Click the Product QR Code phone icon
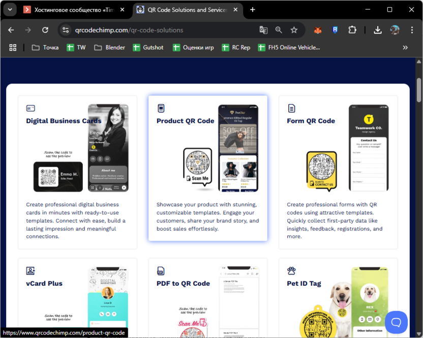This screenshot has width=423, height=338. [x=161, y=108]
